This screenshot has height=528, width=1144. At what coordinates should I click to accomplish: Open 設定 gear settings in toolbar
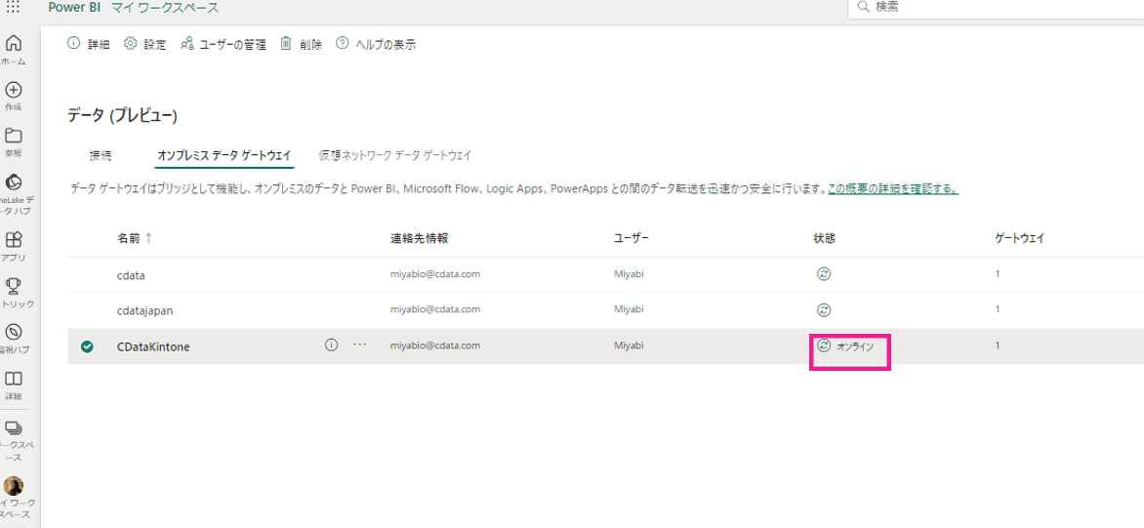(x=144, y=44)
